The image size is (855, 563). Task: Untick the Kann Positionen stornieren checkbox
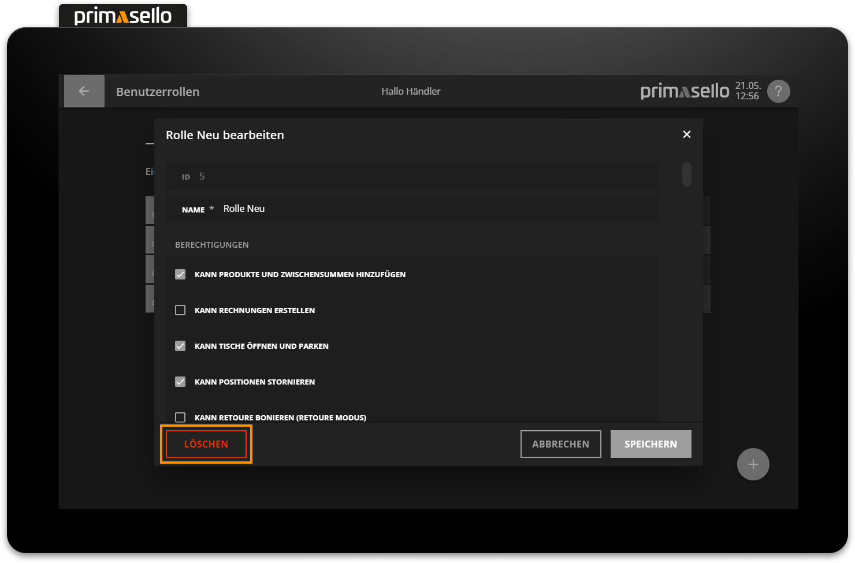pyautogui.click(x=180, y=382)
